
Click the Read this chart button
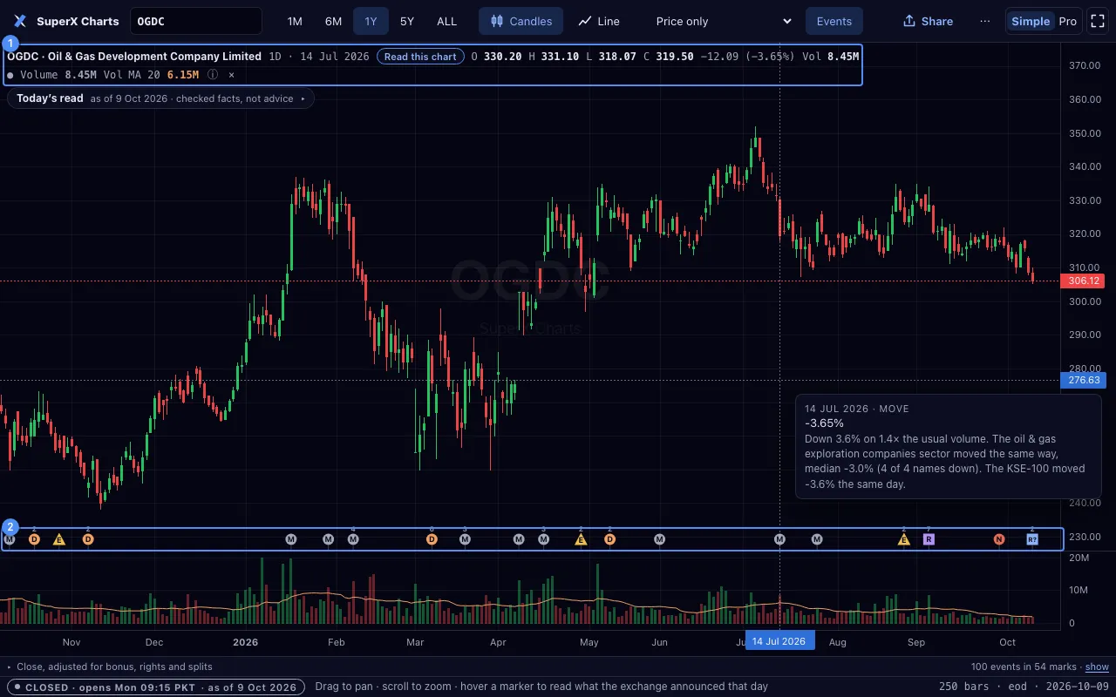420,57
